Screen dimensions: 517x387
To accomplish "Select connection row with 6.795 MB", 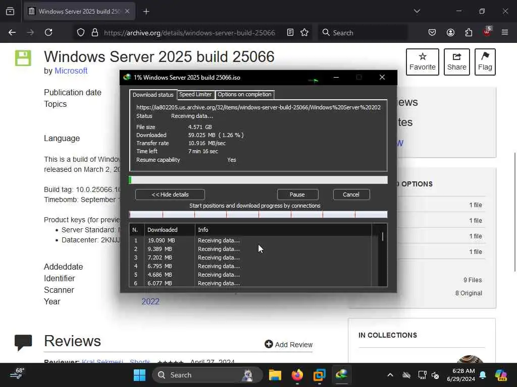I will [x=250, y=266].
